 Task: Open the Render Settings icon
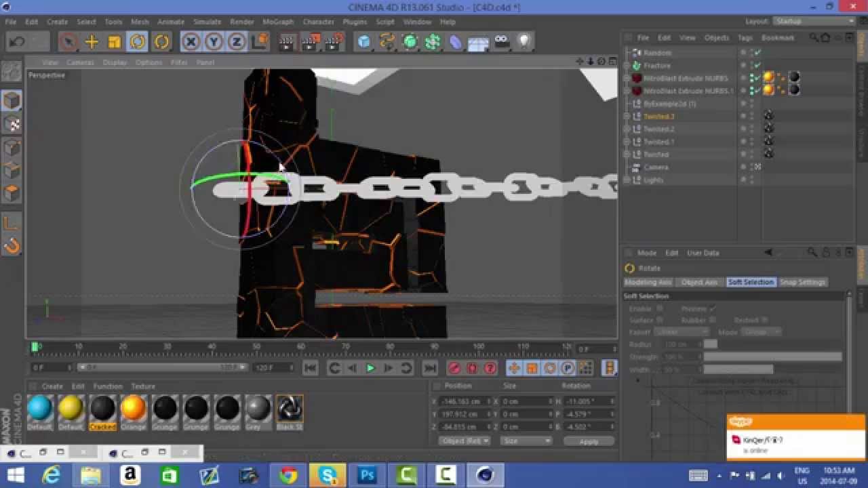tap(334, 42)
